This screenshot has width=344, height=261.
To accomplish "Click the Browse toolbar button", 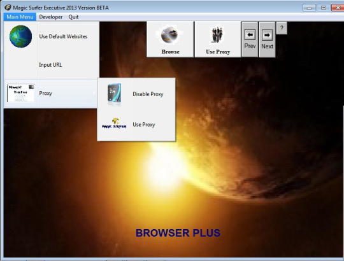I will [x=170, y=39].
